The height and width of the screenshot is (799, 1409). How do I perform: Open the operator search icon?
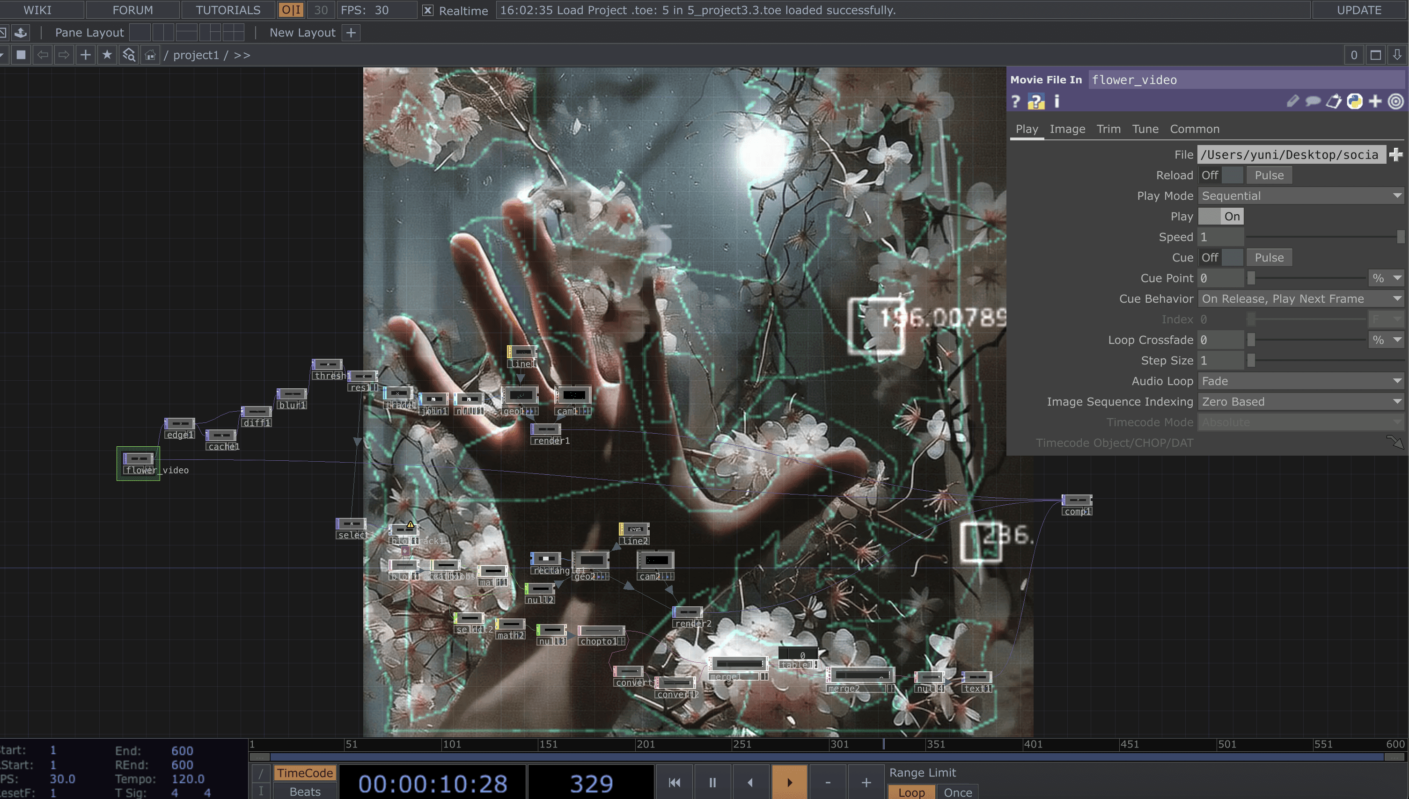(128, 55)
